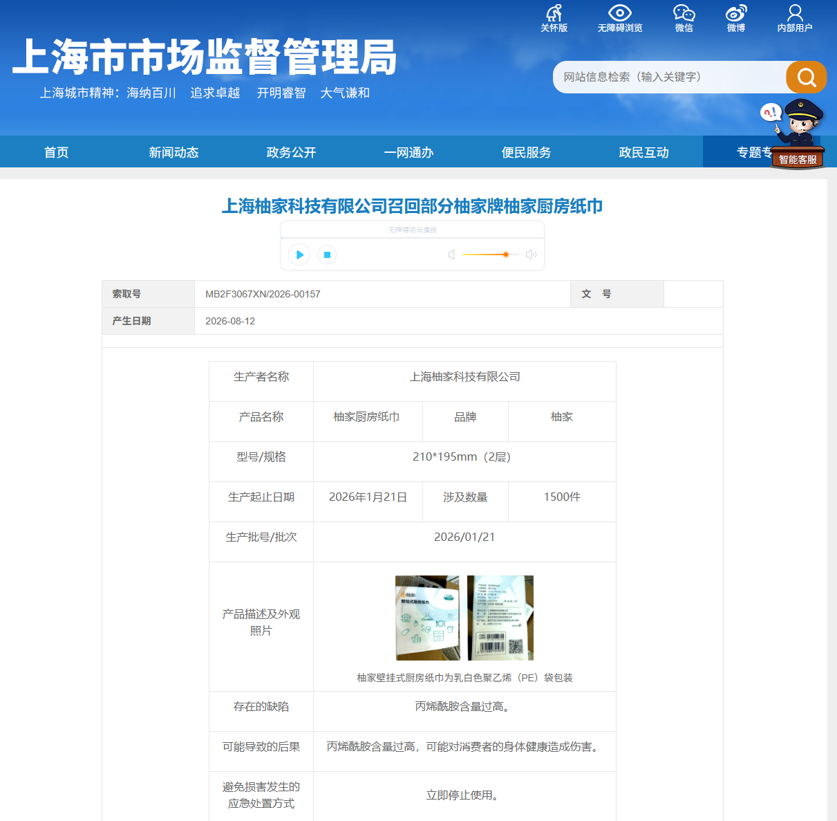Adjust the orange audio volume slider
The width and height of the screenshot is (837, 821).
click(490, 255)
